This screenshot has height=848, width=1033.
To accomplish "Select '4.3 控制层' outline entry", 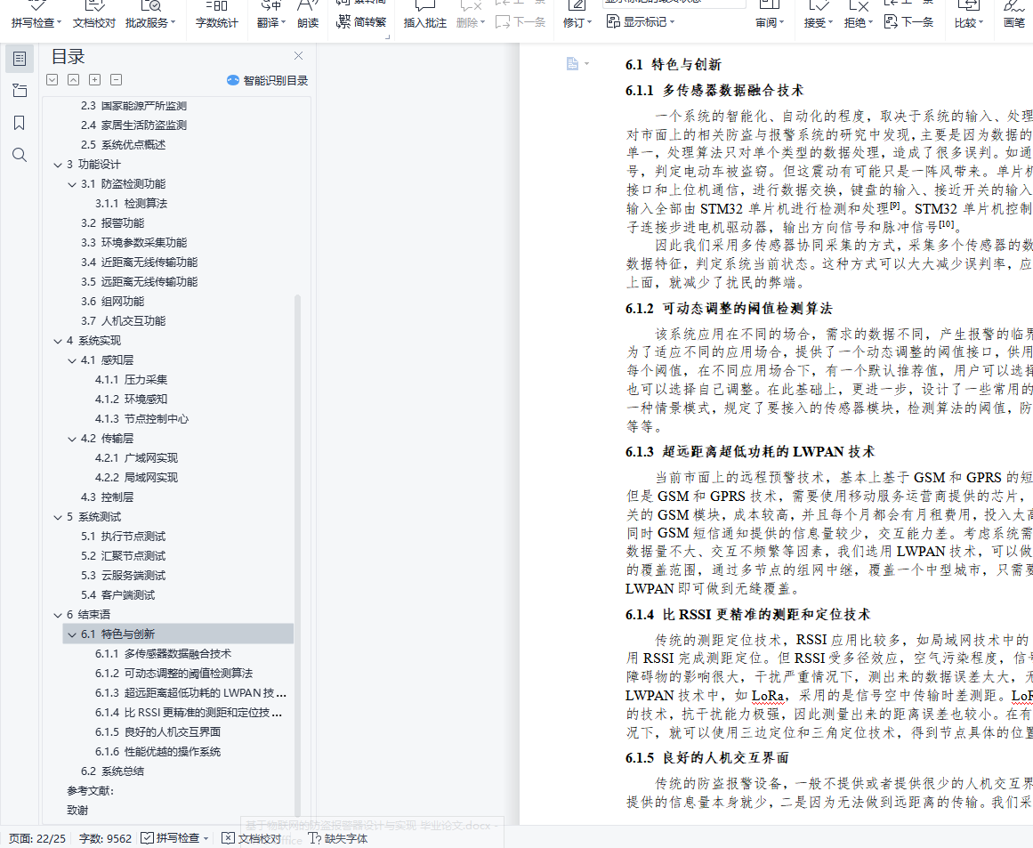I will point(108,497).
